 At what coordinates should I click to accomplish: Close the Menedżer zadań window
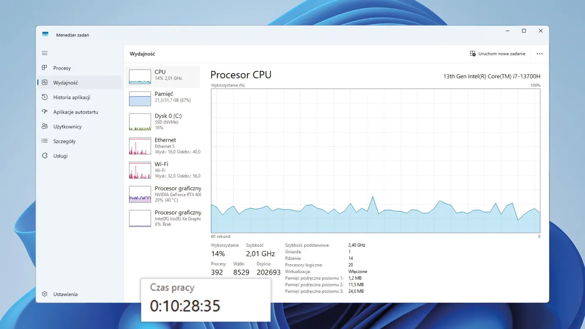point(541,31)
